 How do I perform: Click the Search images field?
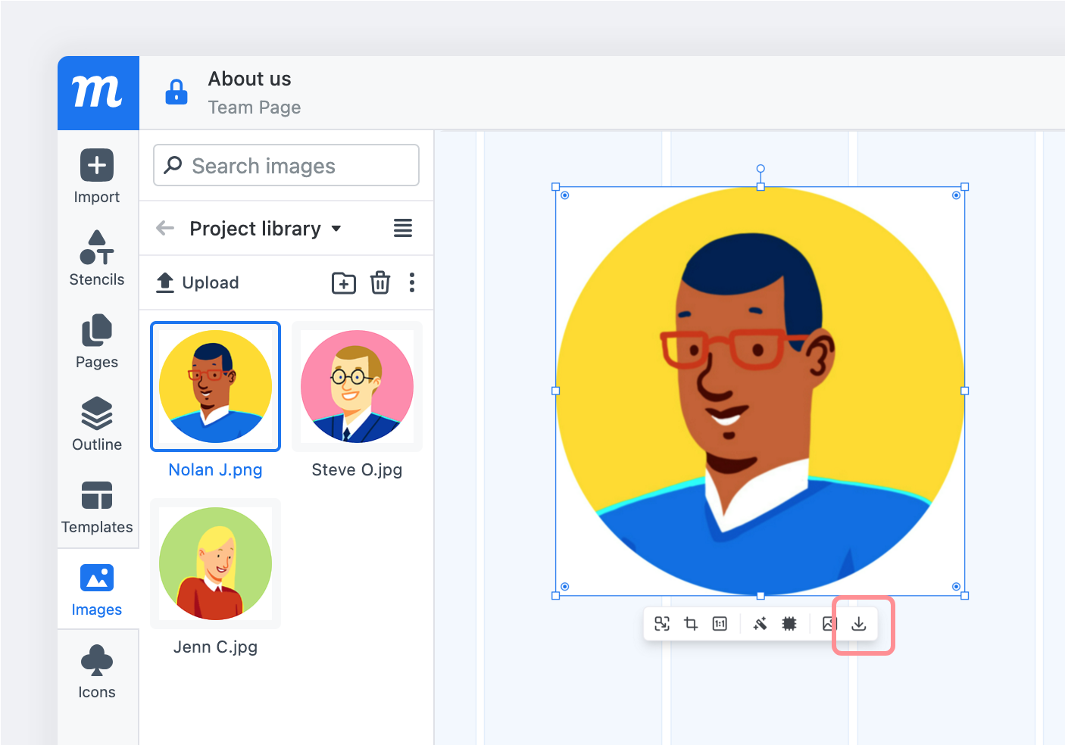[286, 165]
